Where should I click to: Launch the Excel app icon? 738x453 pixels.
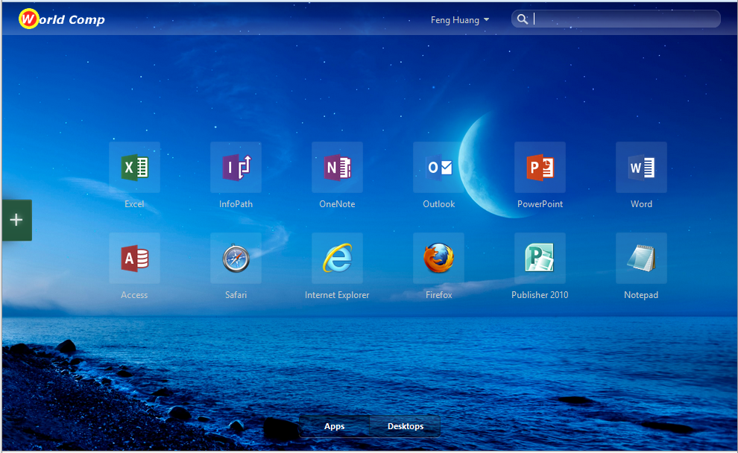click(x=134, y=168)
